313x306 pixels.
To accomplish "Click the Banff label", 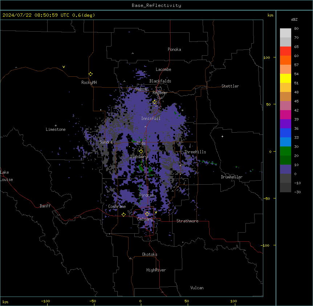I will click(x=45, y=206).
